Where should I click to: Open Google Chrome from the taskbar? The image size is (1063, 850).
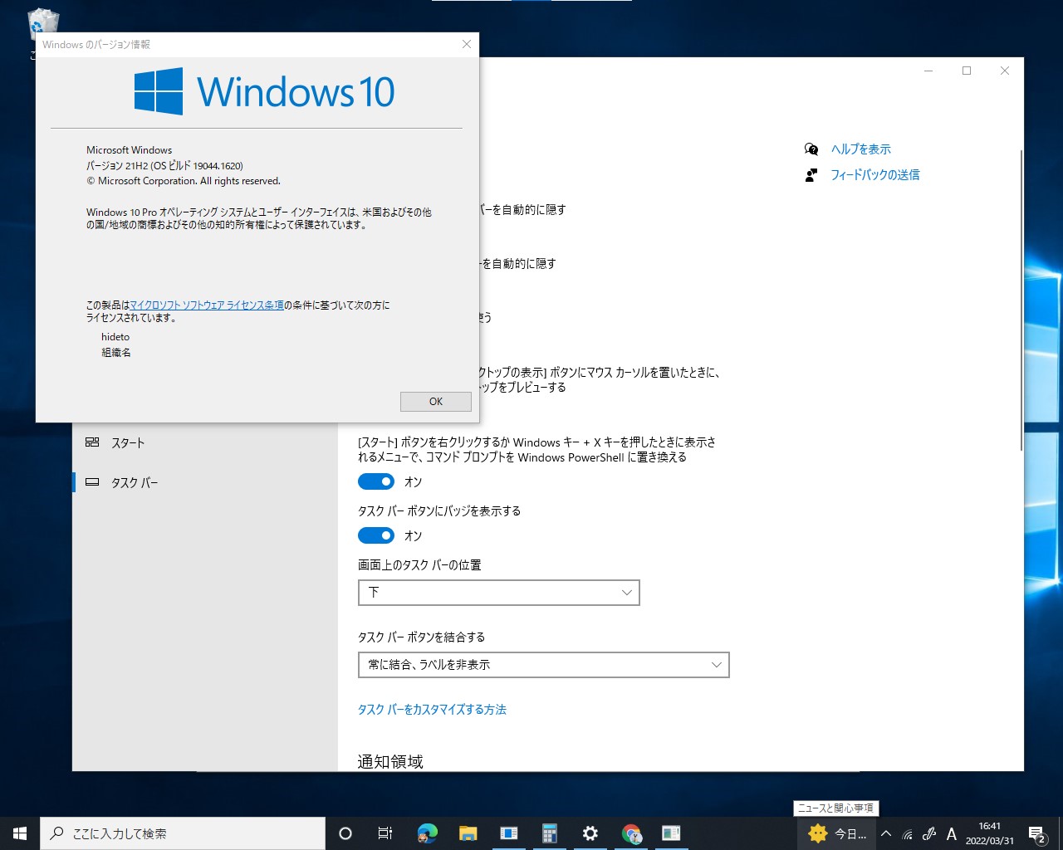click(x=631, y=833)
